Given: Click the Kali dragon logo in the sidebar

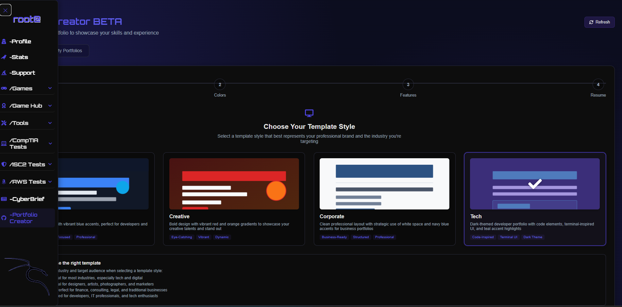Looking at the screenshot, I should pos(27,277).
